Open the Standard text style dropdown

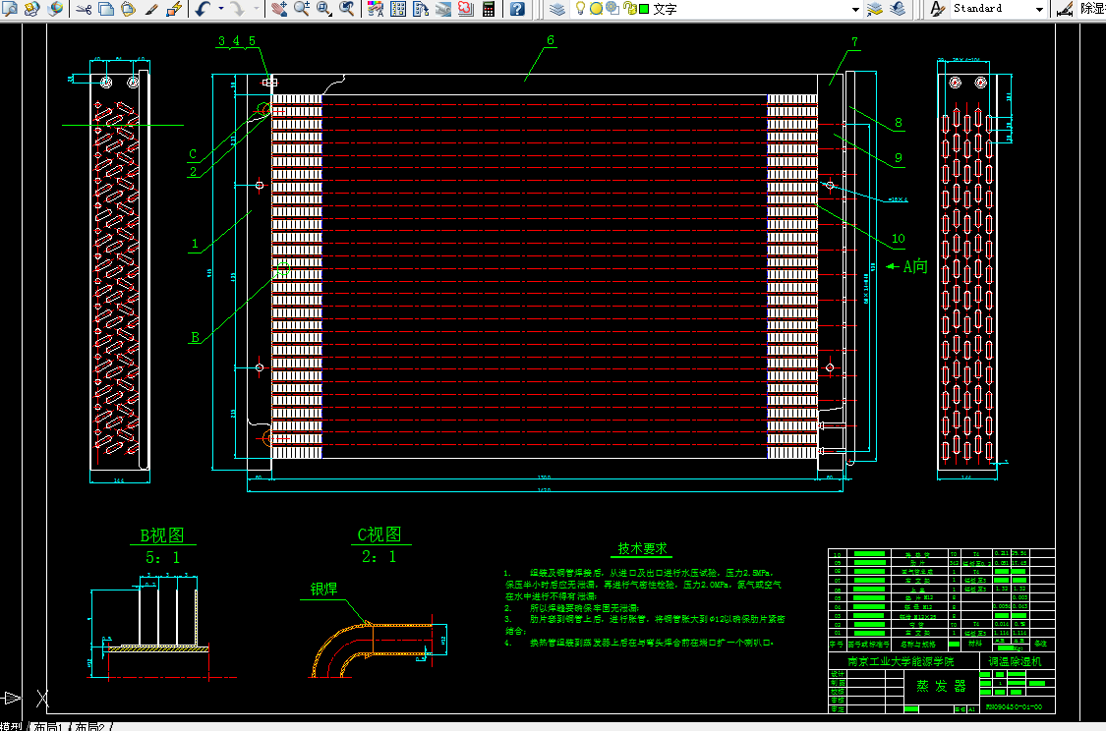click(1039, 9)
